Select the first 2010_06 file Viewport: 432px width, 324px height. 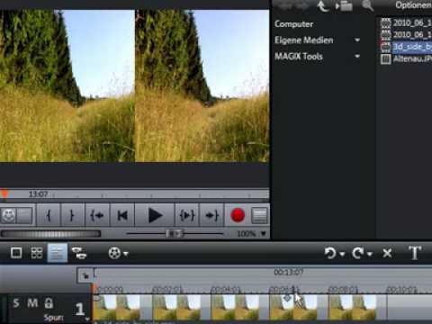406,22
